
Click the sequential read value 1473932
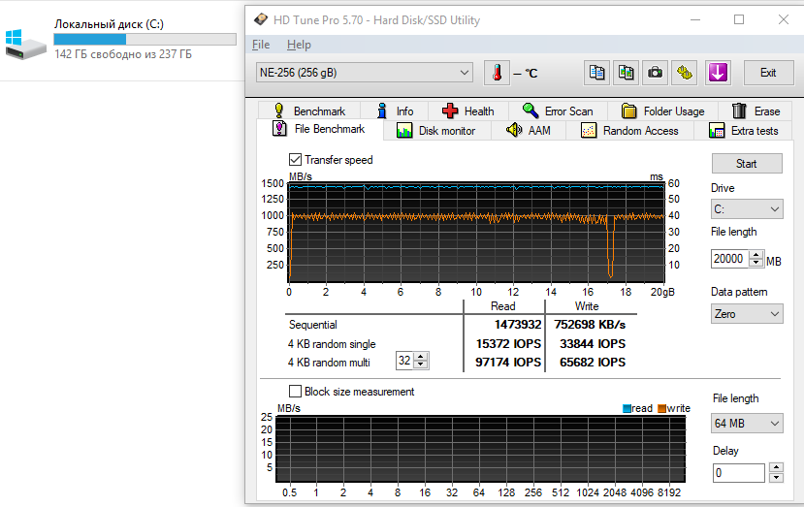click(517, 325)
